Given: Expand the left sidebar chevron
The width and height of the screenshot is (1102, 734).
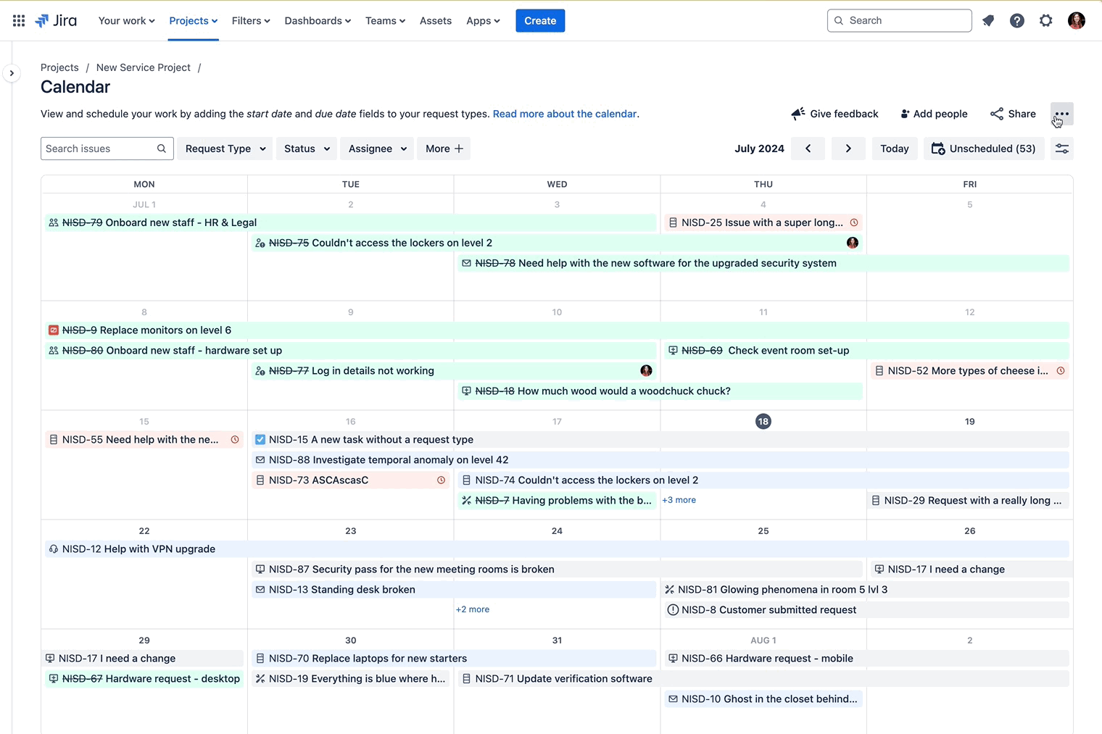Looking at the screenshot, I should tap(12, 72).
